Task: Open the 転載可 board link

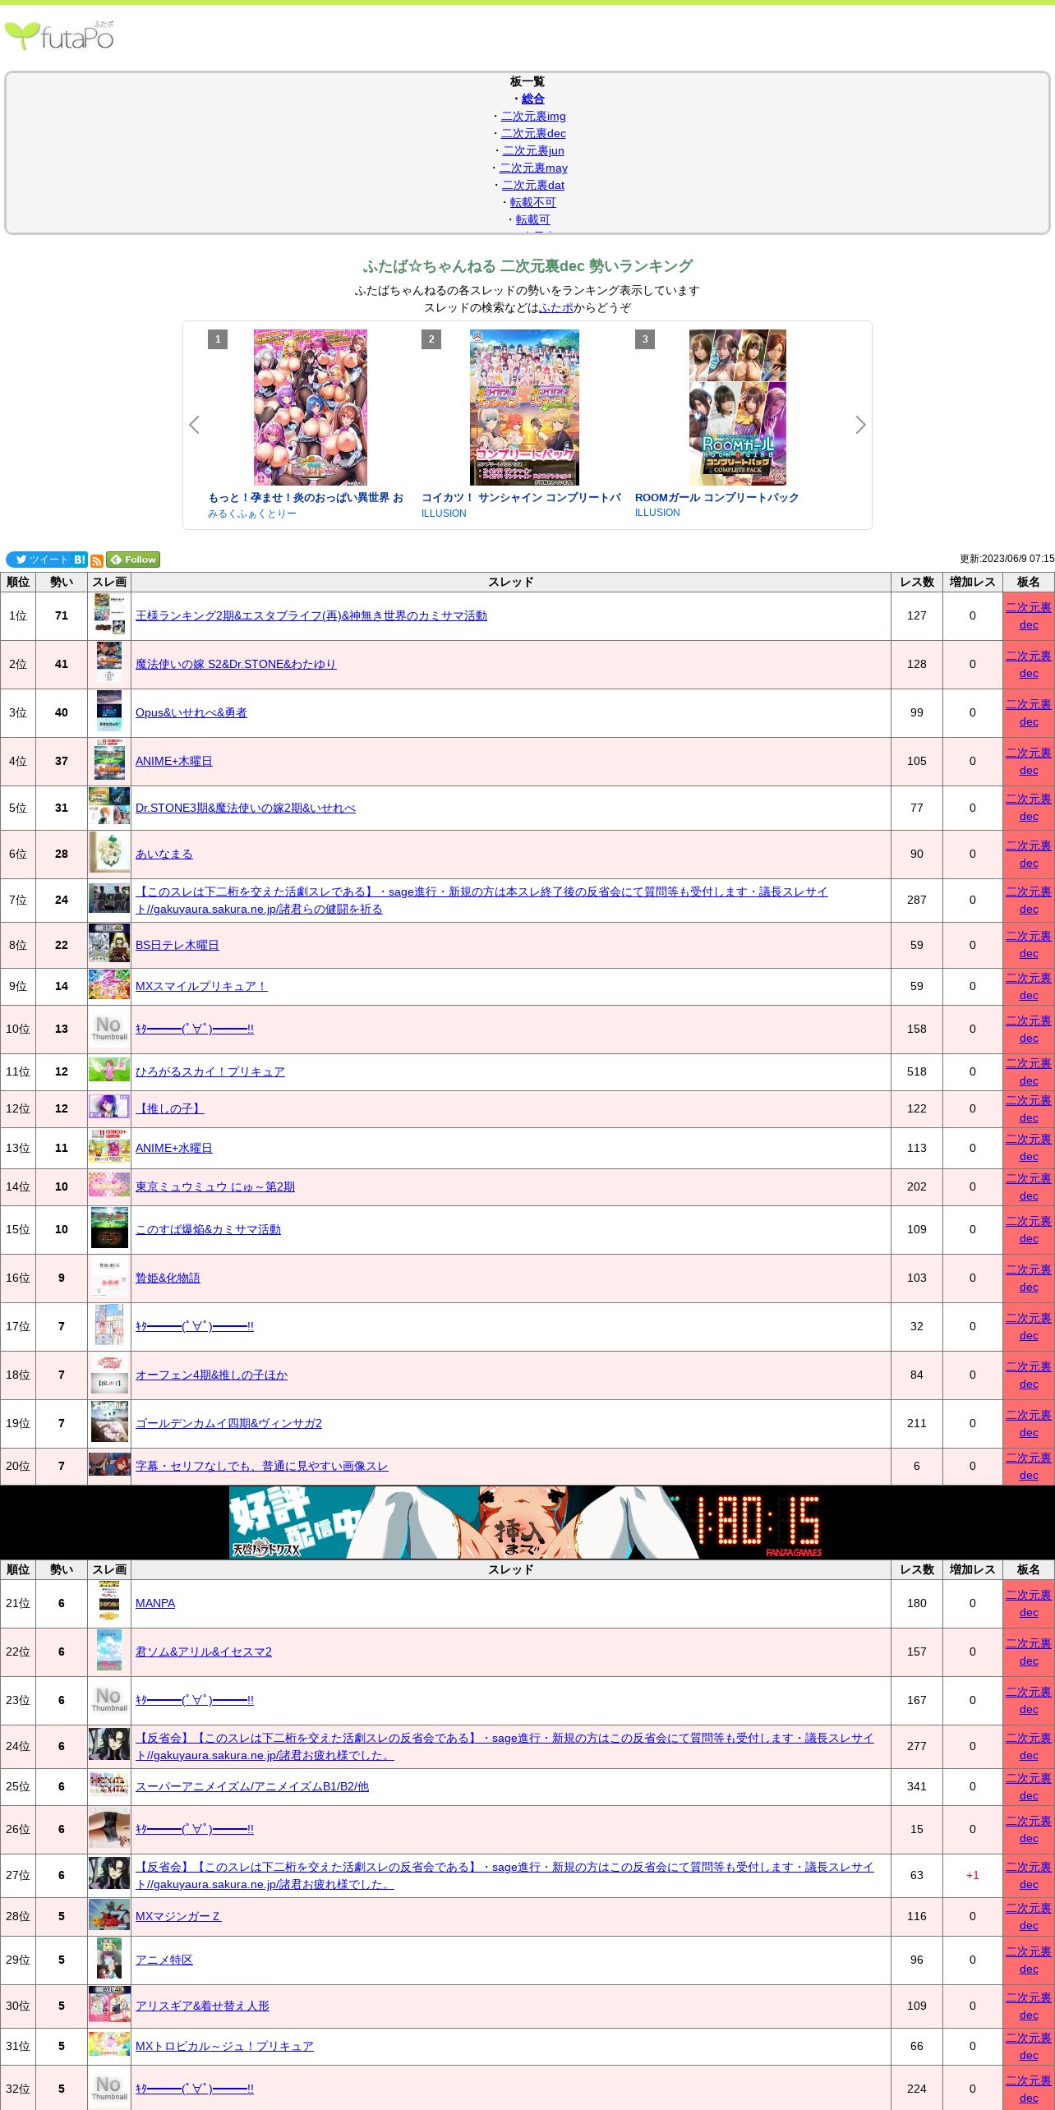Action: (x=533, y=219)
